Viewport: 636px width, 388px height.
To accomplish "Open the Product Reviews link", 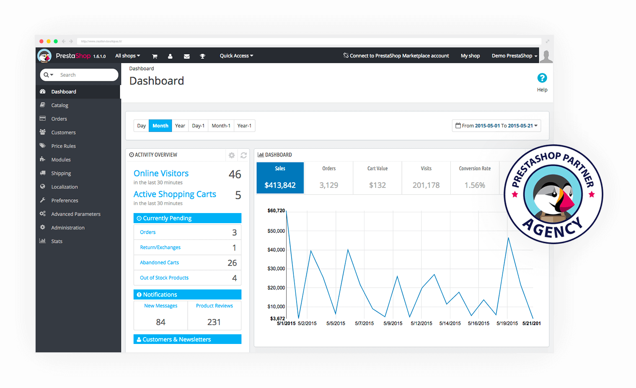I will (215, 306).
